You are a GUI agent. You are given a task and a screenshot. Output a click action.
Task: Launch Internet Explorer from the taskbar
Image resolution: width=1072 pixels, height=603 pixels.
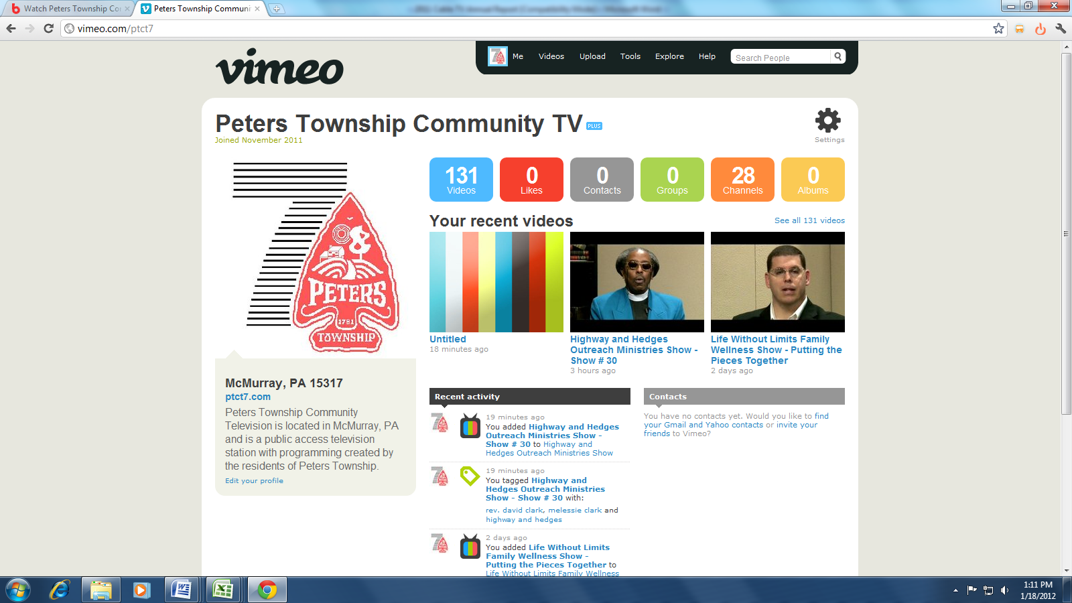60,590
